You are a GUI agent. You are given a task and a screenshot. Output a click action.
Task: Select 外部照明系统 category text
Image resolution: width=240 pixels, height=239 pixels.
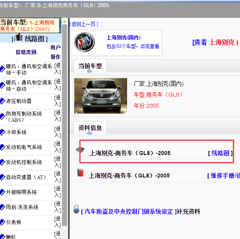pyautogui.click(x=21, y=192)
